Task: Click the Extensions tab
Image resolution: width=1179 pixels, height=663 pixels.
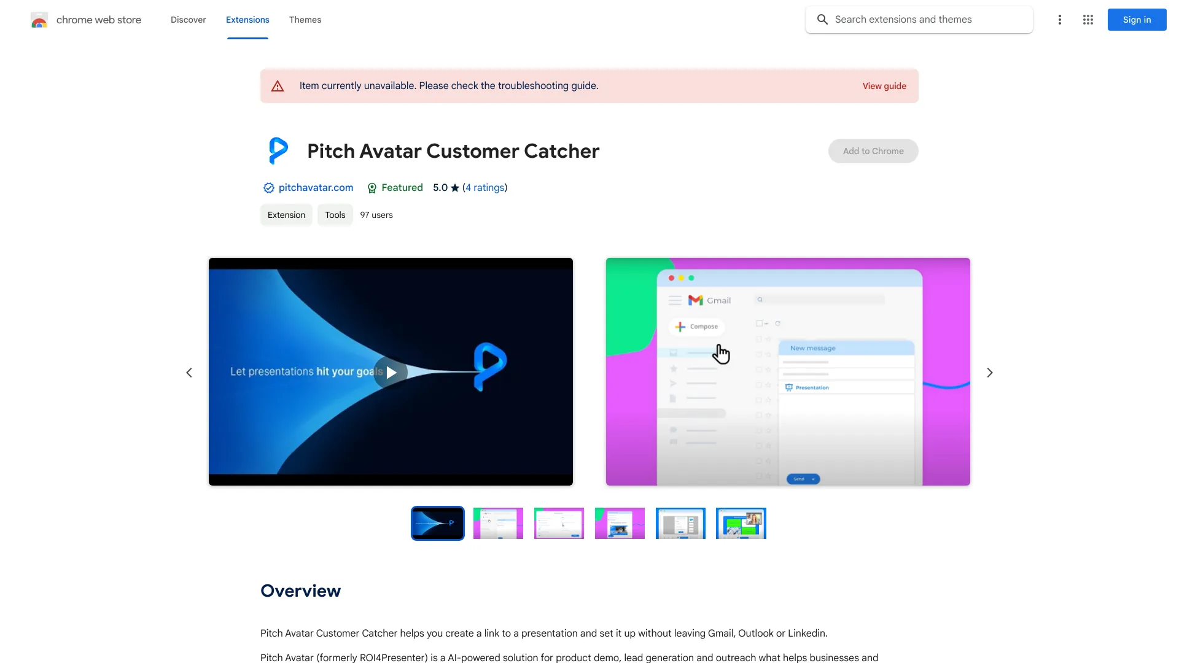Action: point(247,20)
